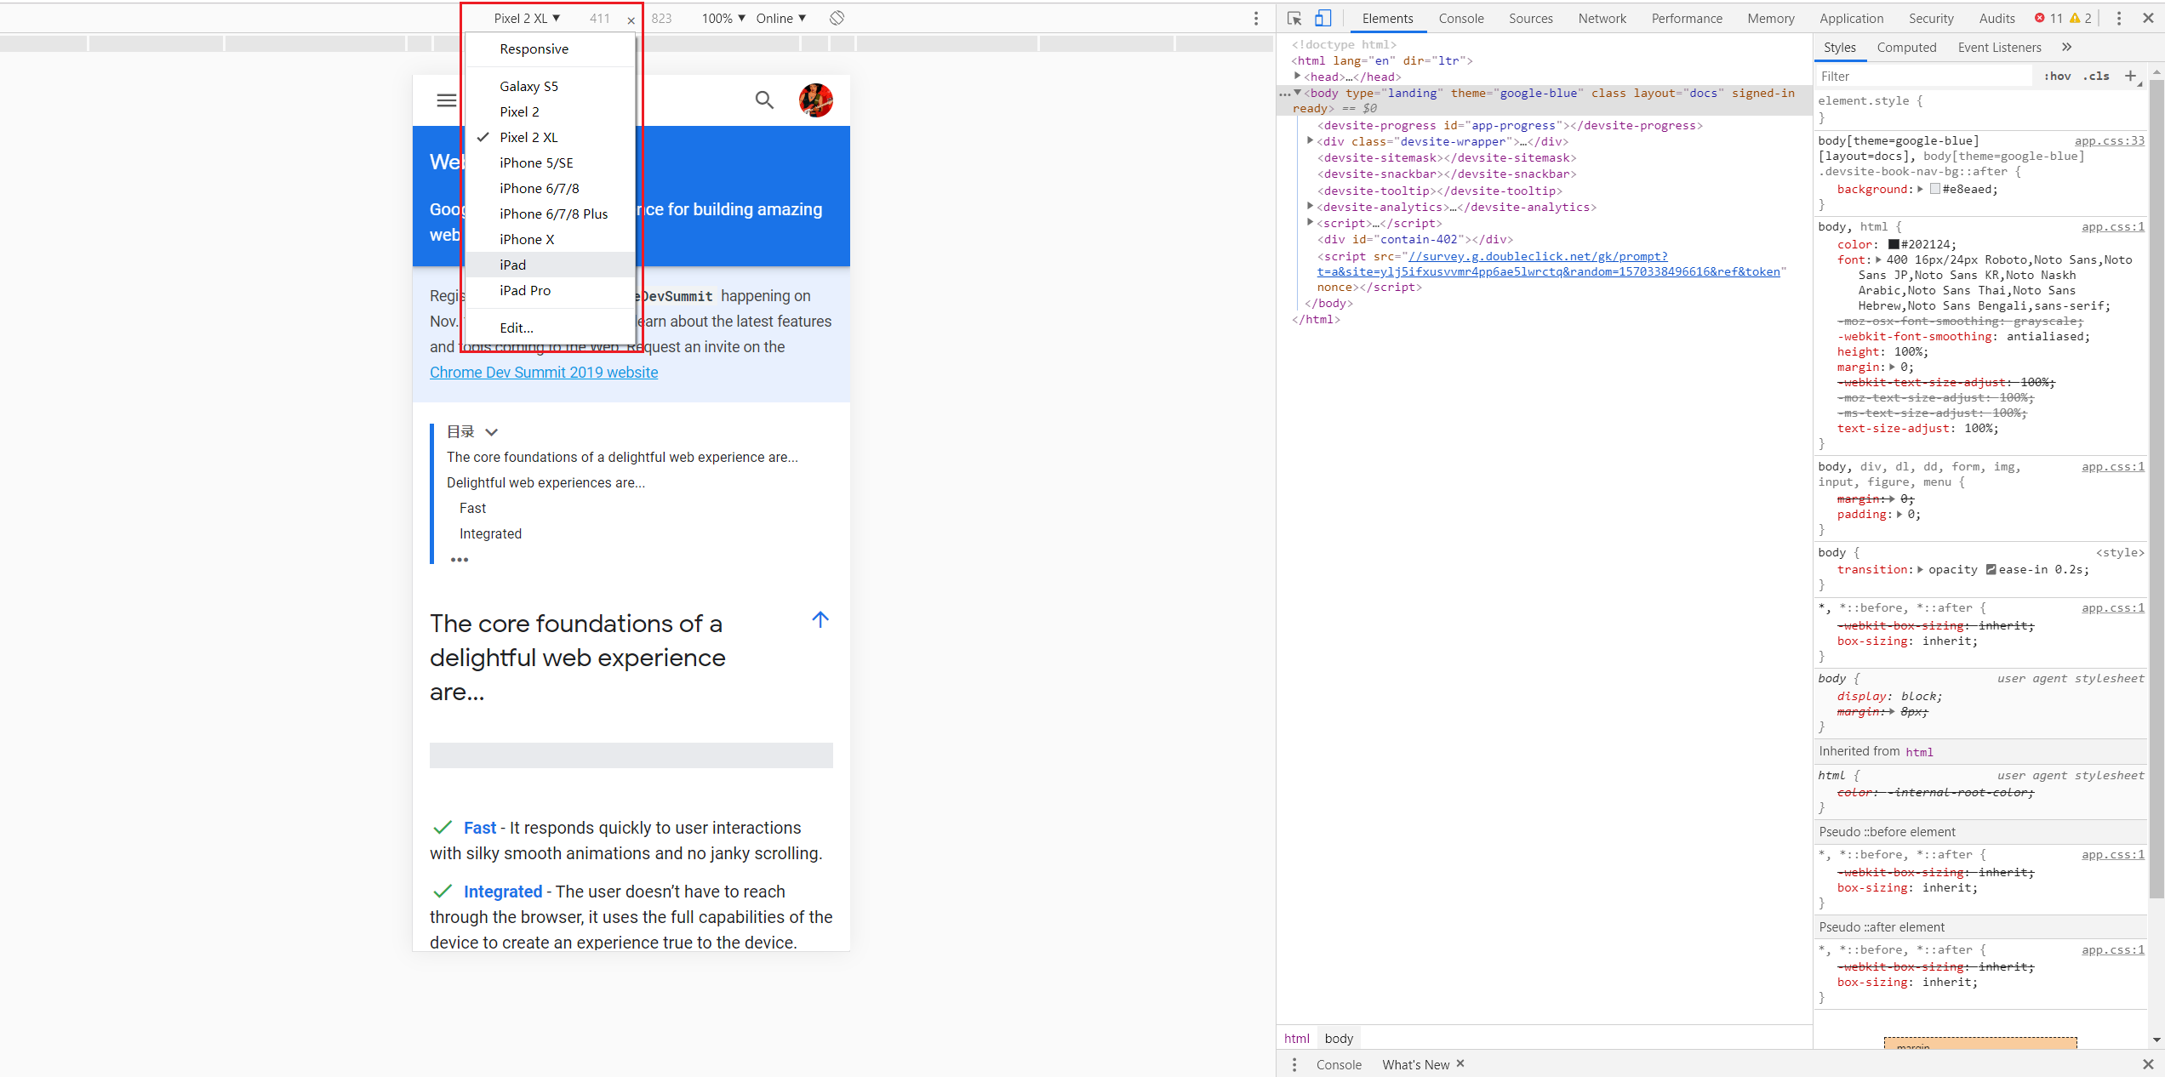Select the device toolbar inspect icon
Viewport: 2165px width, 1077px height.
(x=1322, y=16)
